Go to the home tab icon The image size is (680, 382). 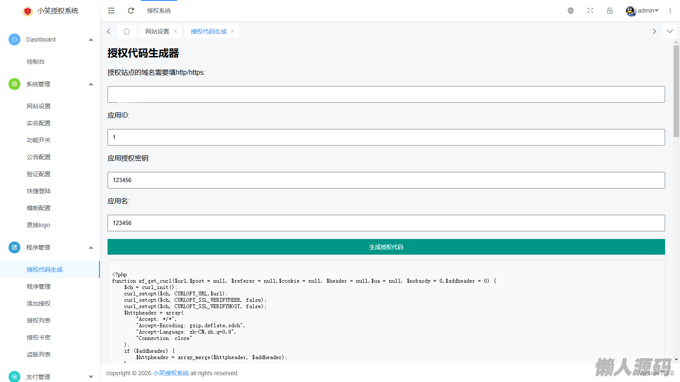tap(127, 31)
